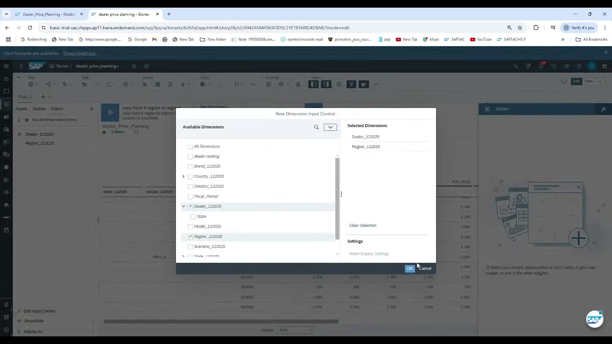Check the Country_122025 checkbox
Image resolution: width=612 pixels, height=344 pixels.
[190, 177]
